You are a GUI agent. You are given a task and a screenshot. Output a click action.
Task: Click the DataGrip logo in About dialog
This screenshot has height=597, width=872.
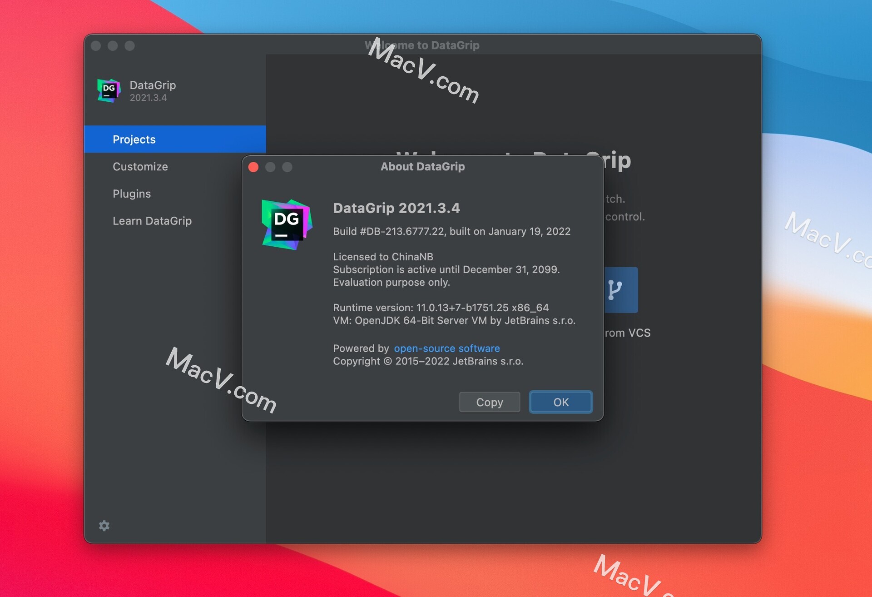tap(287, 224)
